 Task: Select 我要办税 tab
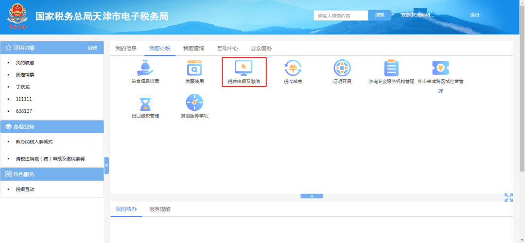coord(160,48)
